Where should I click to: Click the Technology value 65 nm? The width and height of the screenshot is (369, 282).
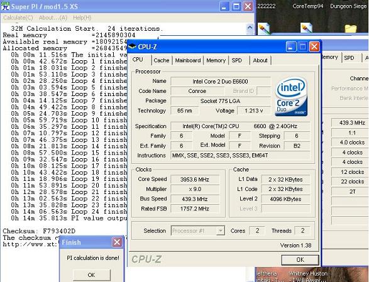coord(185,111)
